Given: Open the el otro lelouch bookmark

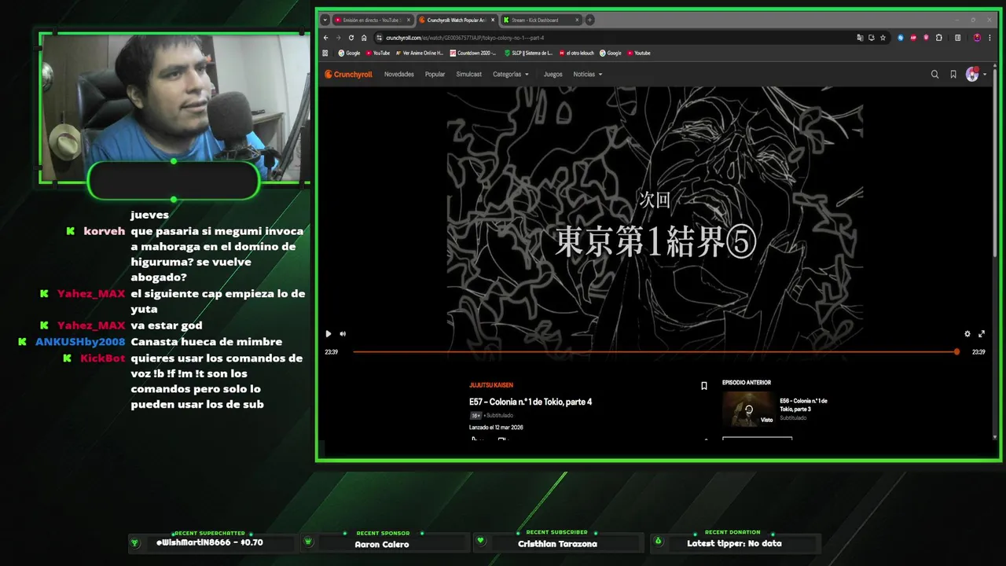Looking at the screenshot, I should tap(577, 53).
